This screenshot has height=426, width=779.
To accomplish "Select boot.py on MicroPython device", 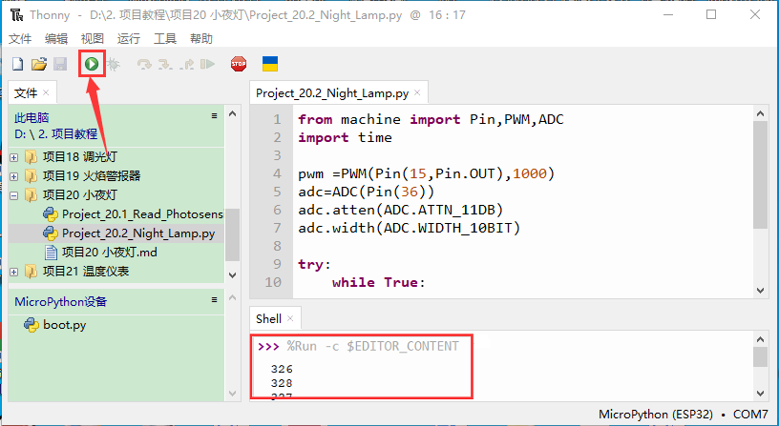I will tap(64, 325).
